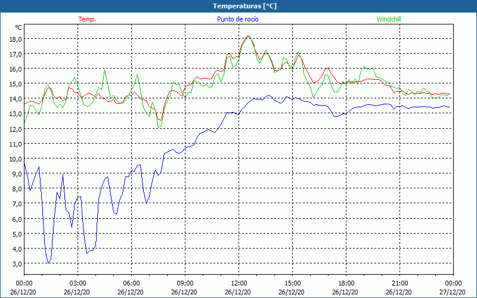The width and height of the screenshot is (477, 298).
Task: Click the 11,0 y-axis value
Action: (x=16, y=144)
